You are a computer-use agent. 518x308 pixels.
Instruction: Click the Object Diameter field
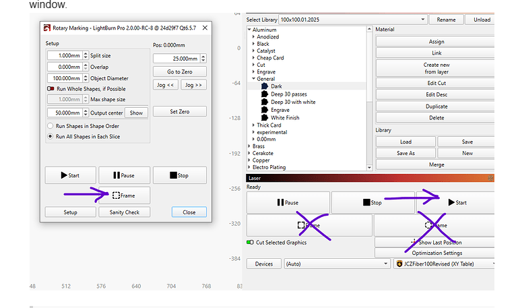(x=65, y=78)
